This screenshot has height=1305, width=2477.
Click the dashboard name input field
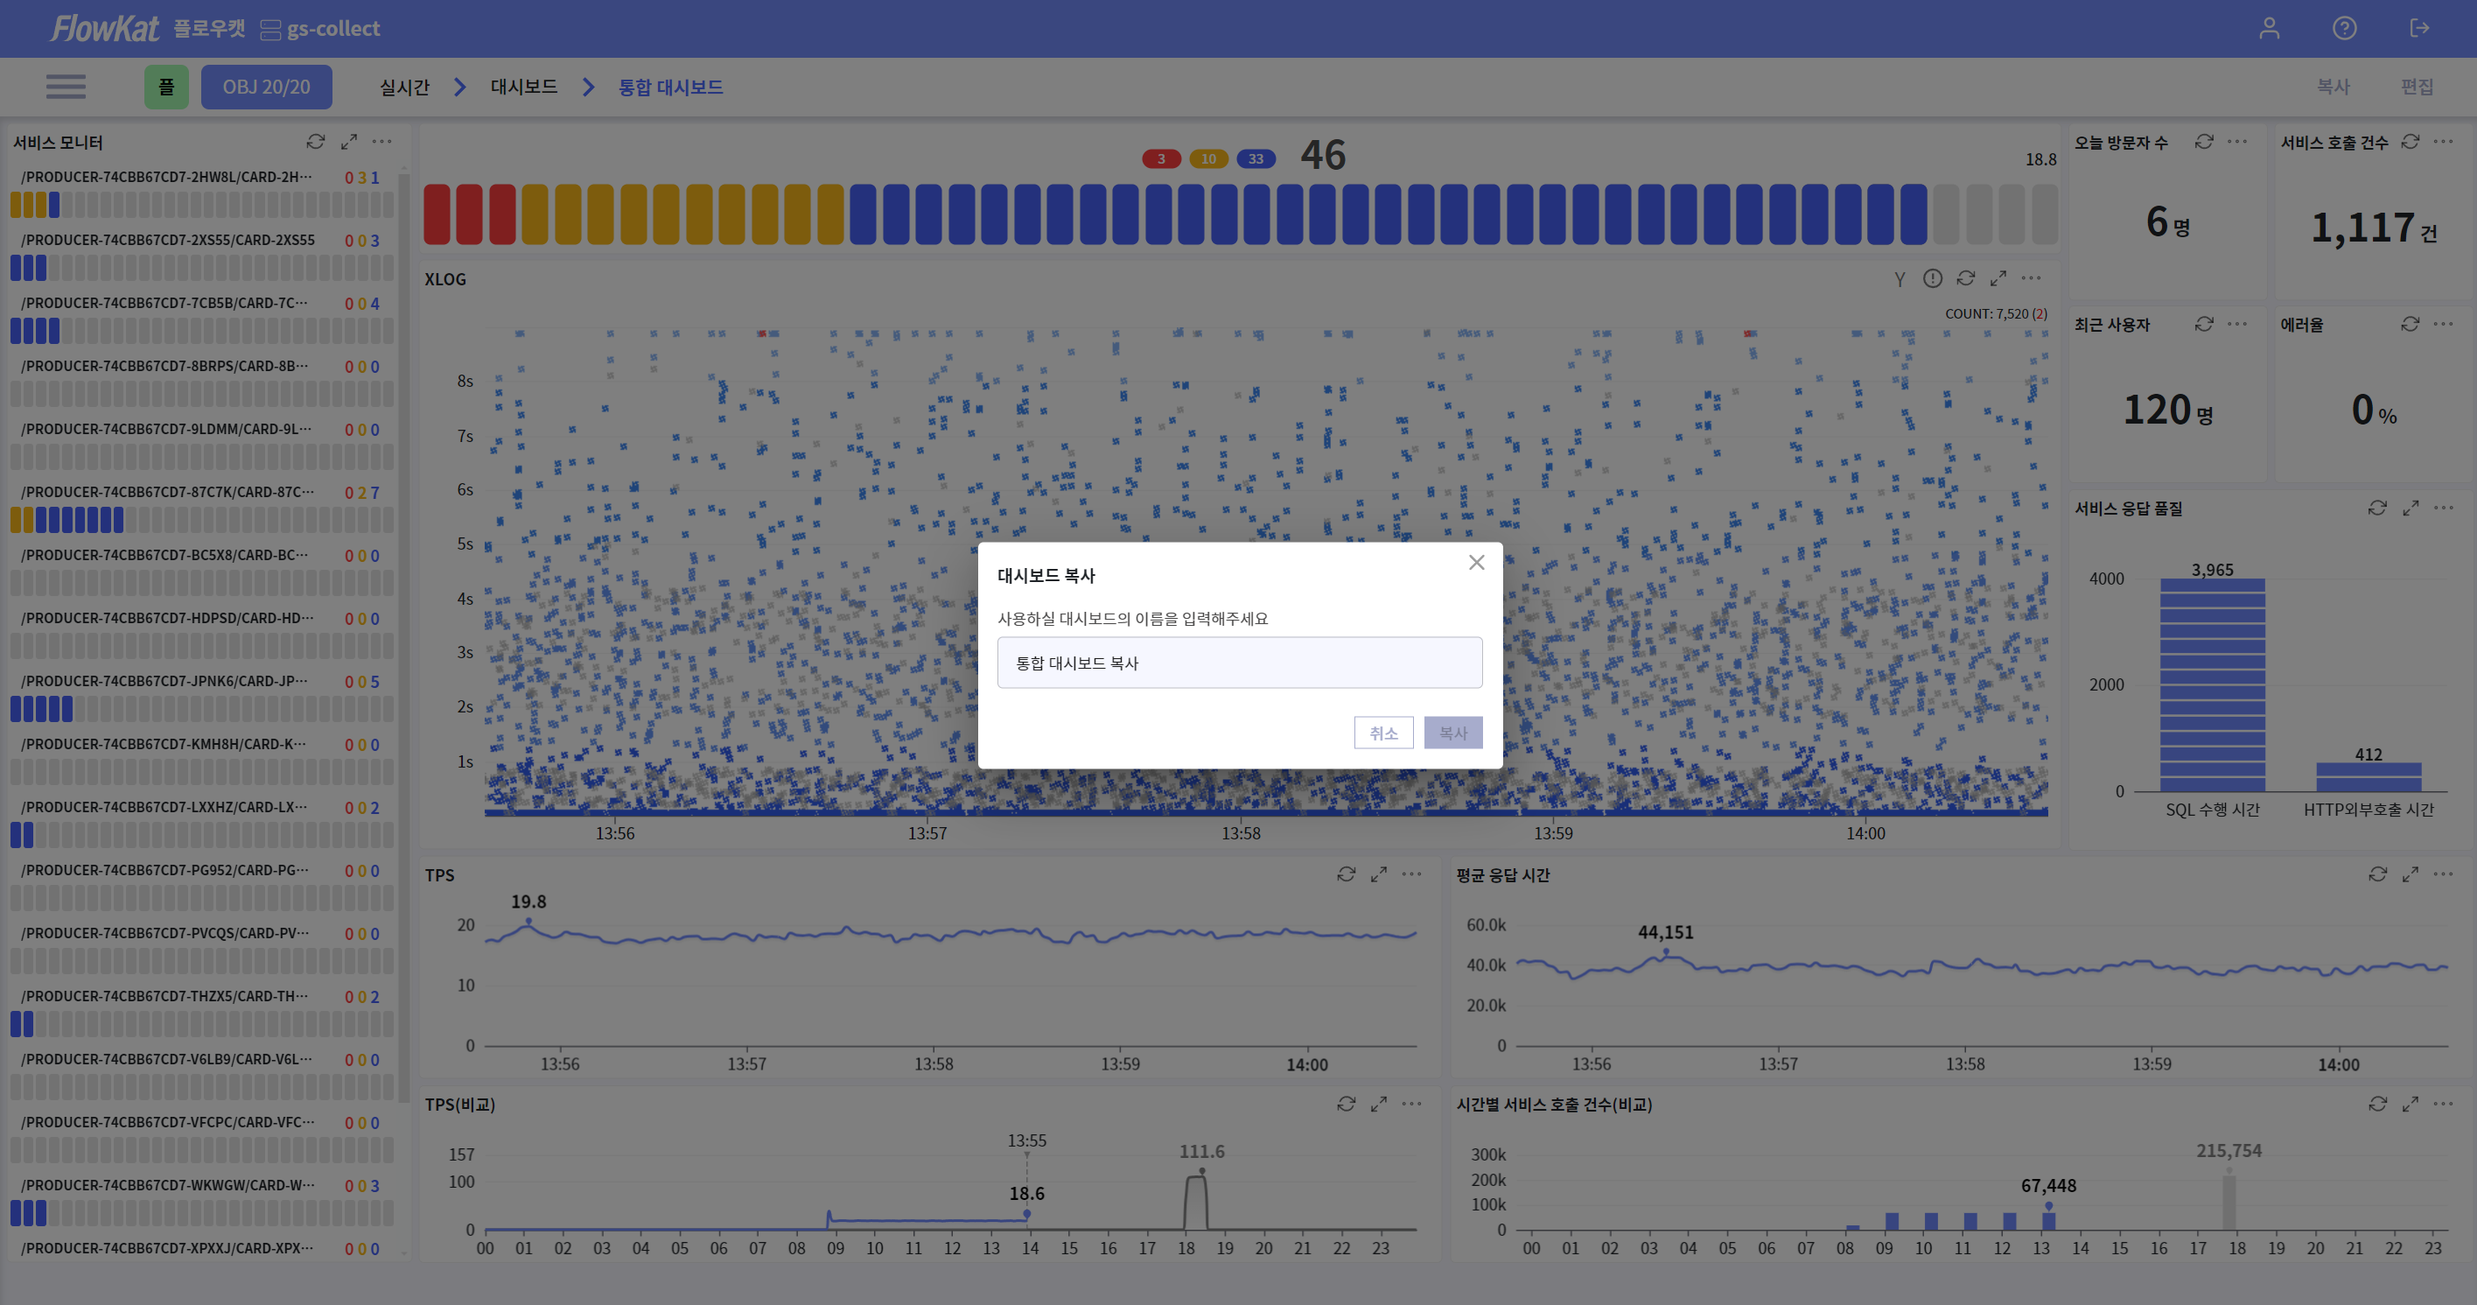[1240, 663]
